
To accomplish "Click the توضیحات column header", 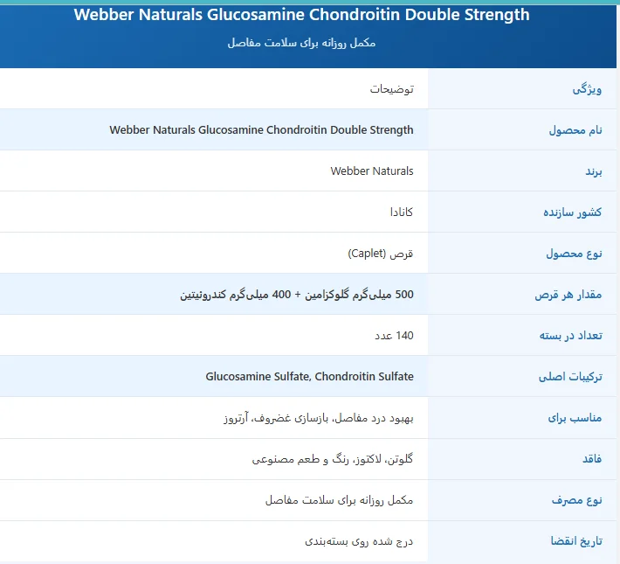I will pos(392,89).
